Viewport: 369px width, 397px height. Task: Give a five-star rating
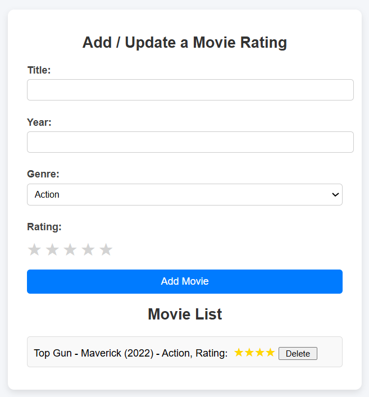(x=106, y=250)
